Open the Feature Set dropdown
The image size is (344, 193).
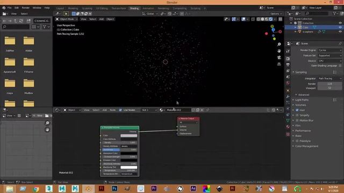pos(329,56)
